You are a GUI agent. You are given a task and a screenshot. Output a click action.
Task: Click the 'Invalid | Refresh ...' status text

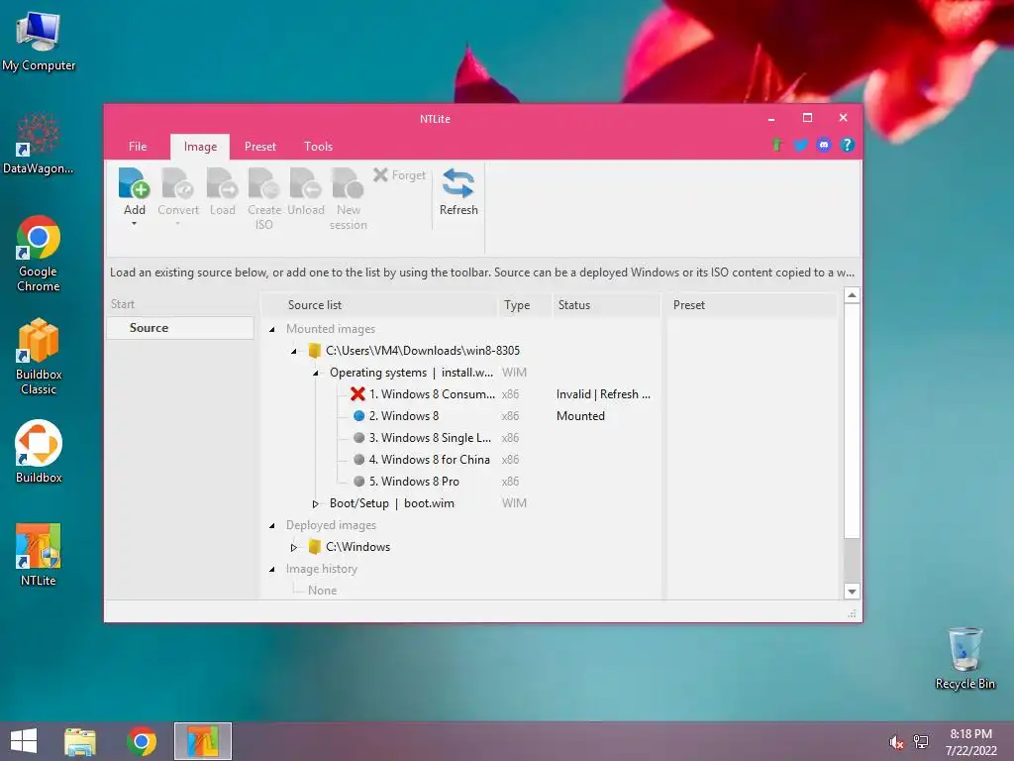click(x=603, y=394)
